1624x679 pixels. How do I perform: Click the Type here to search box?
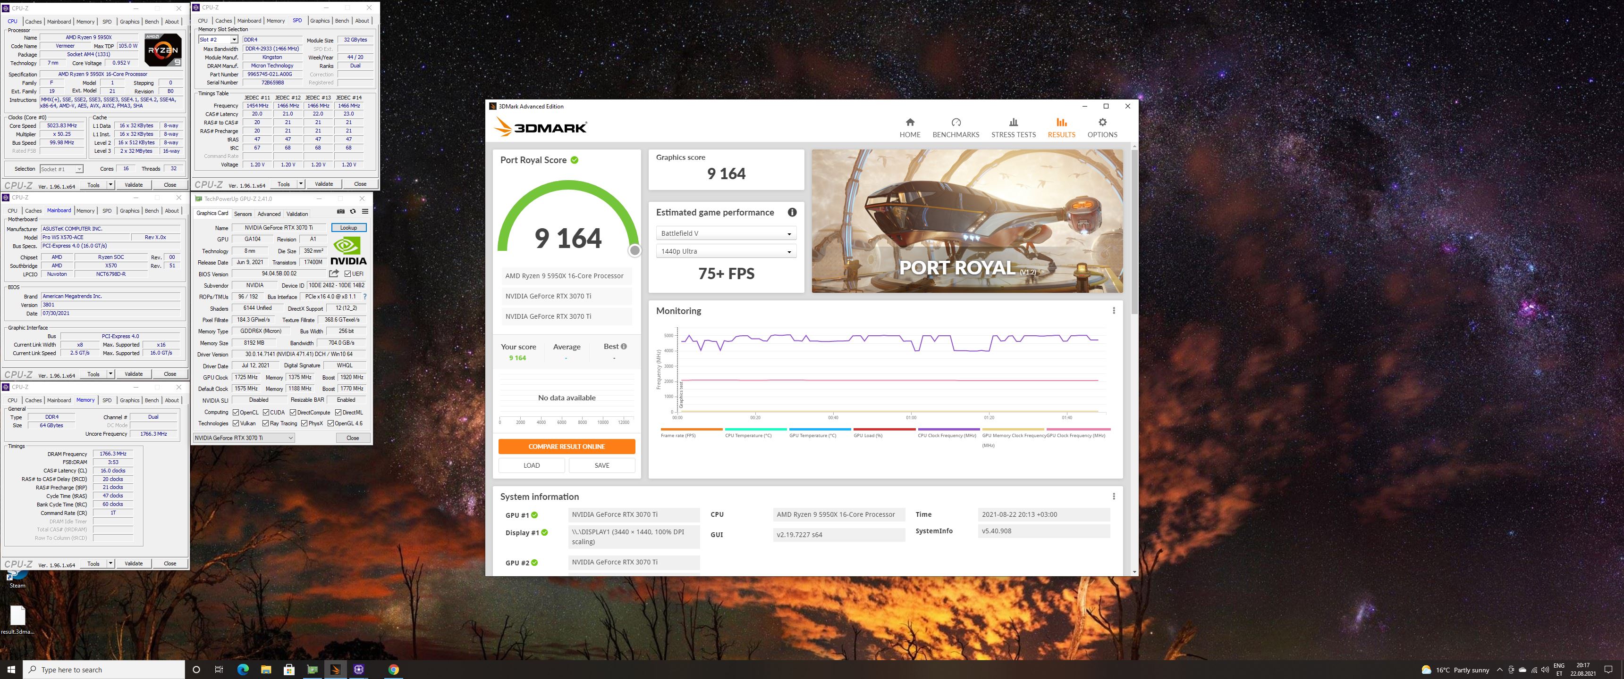(x=104, y=670)
